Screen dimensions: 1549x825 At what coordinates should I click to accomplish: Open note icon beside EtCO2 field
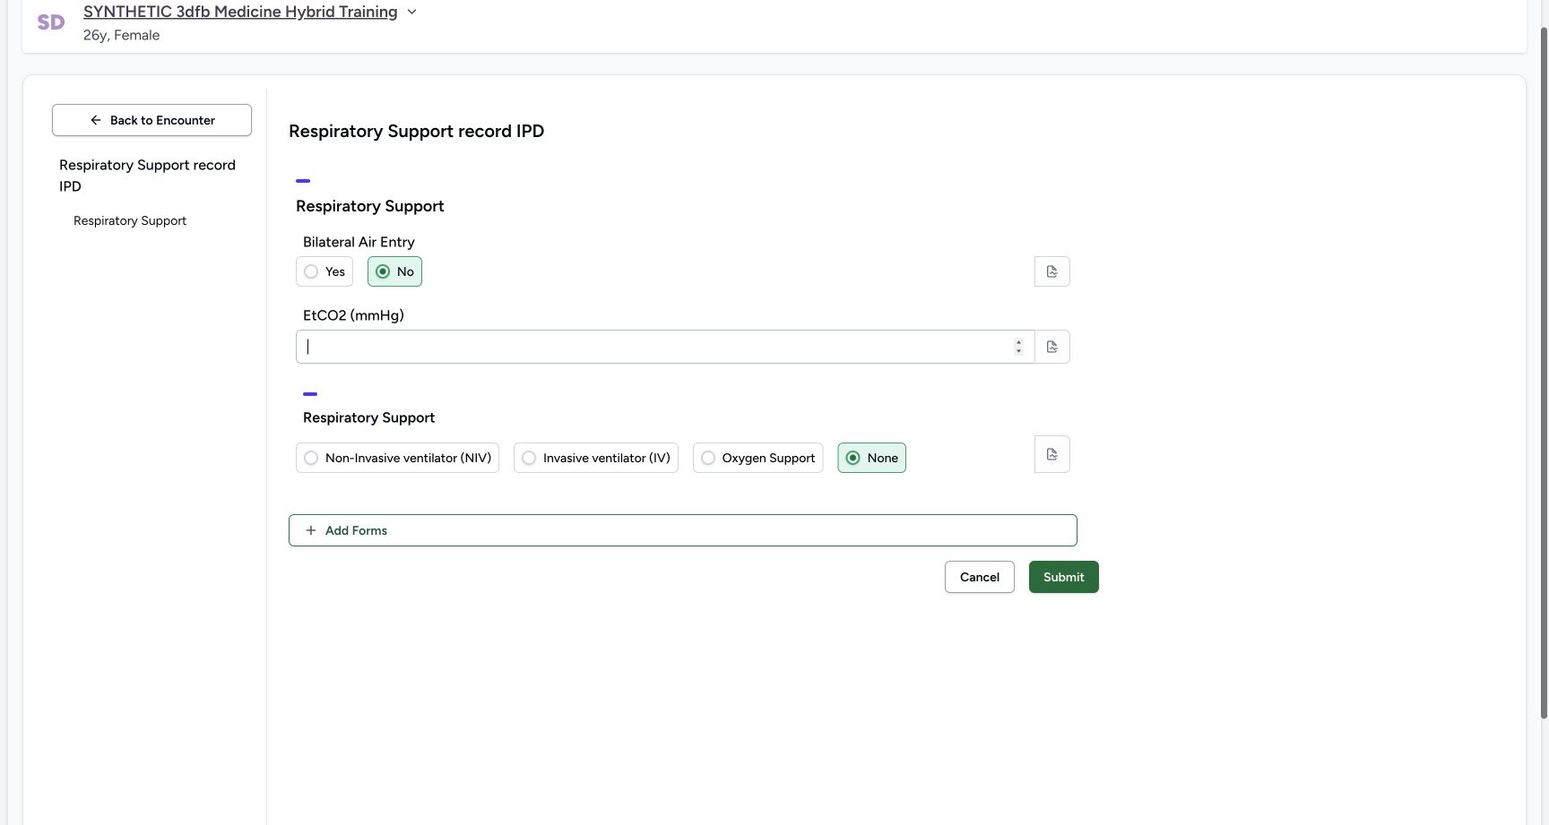pyautogui.click(x=1051, y=347)
